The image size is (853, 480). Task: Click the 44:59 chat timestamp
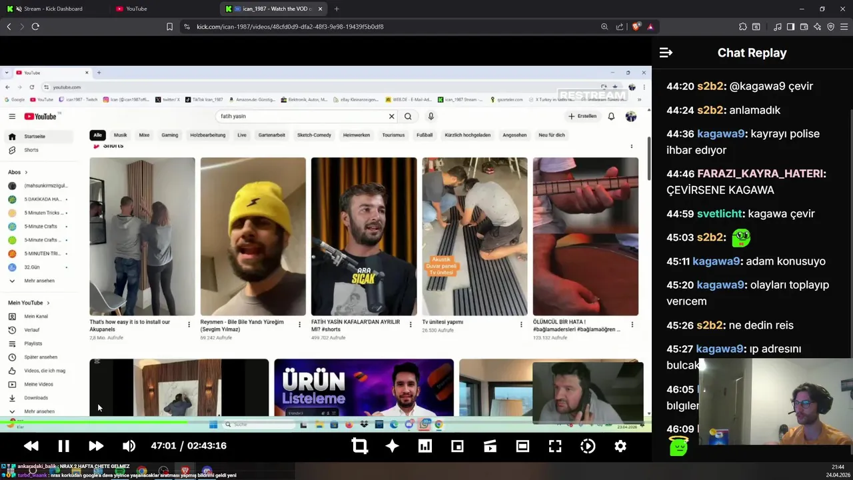(x=680, y=214)
